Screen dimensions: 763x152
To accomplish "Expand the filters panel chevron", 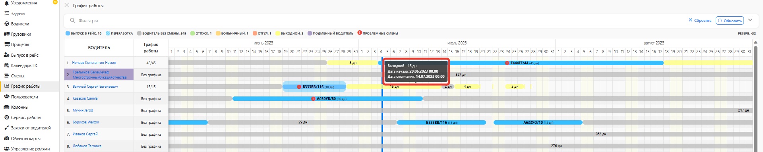I will click(750, 20).
